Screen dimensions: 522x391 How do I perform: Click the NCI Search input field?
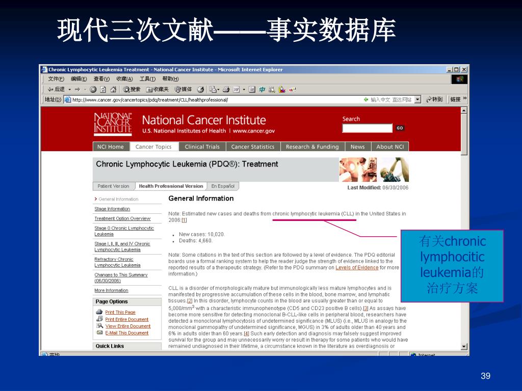point(367,128)
